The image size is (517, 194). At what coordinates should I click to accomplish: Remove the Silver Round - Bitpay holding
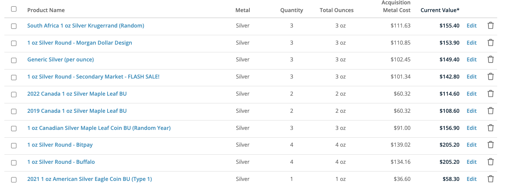(x=490, y=145)
